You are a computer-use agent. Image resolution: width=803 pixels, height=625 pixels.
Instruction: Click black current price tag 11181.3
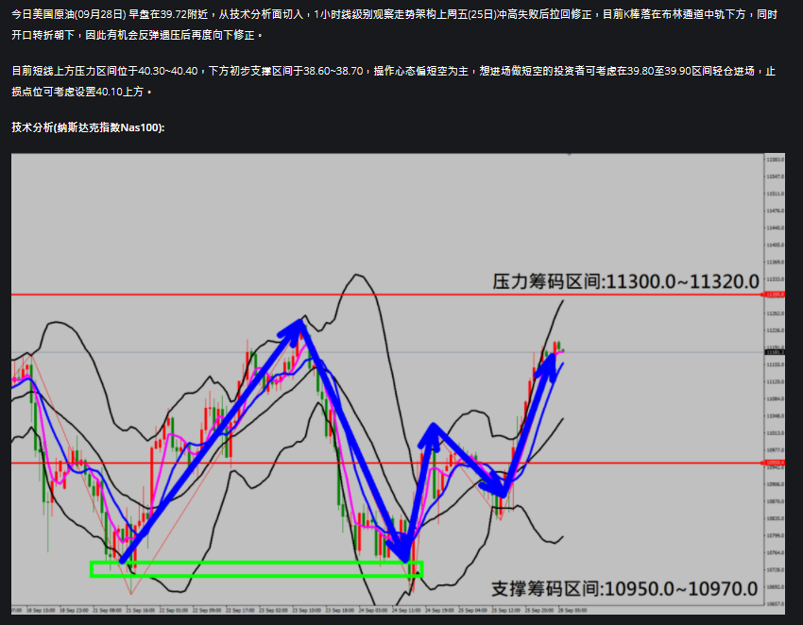point(775,352)
